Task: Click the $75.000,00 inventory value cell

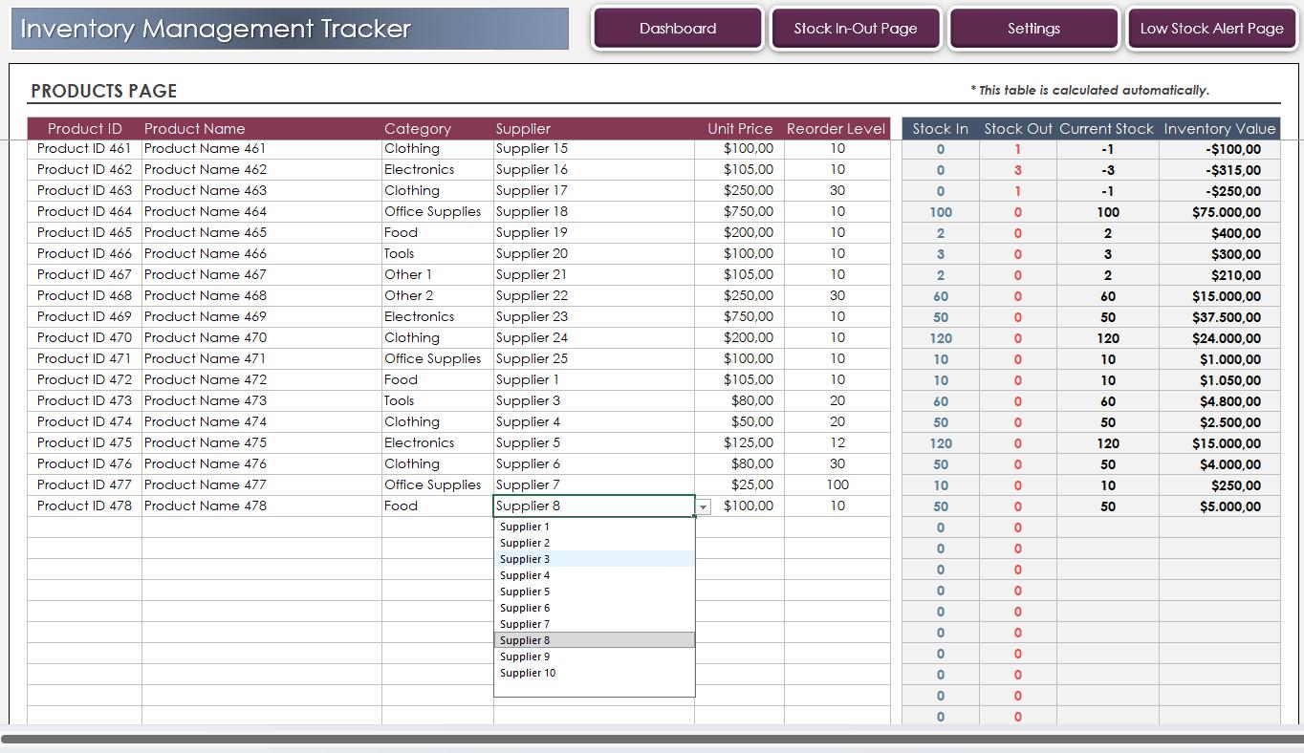Action: coord(1220,212)
